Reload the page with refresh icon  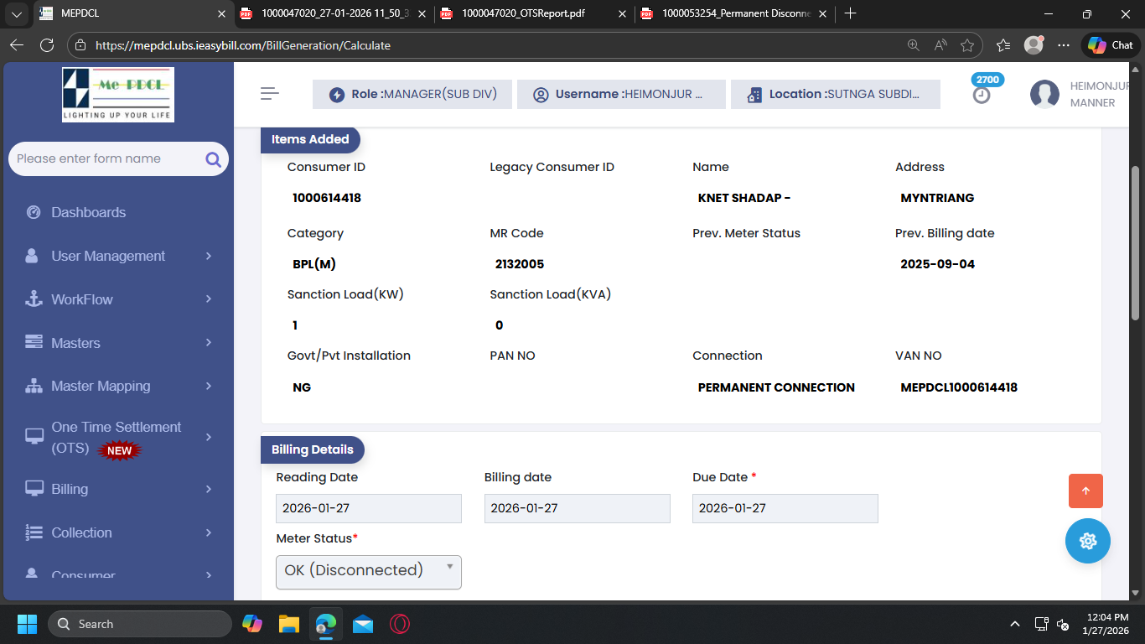[x=47, y=45]
